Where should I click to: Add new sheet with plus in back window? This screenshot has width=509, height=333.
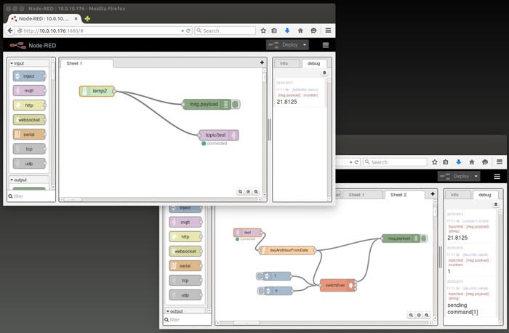pyautogui.click(x=433, y=193)
